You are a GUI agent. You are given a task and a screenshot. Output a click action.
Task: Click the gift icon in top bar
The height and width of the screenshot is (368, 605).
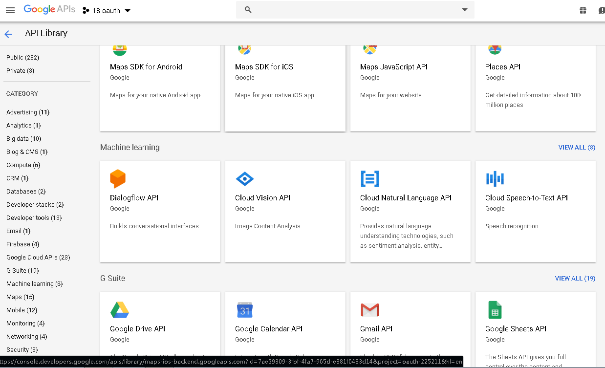tap(583, 10)
